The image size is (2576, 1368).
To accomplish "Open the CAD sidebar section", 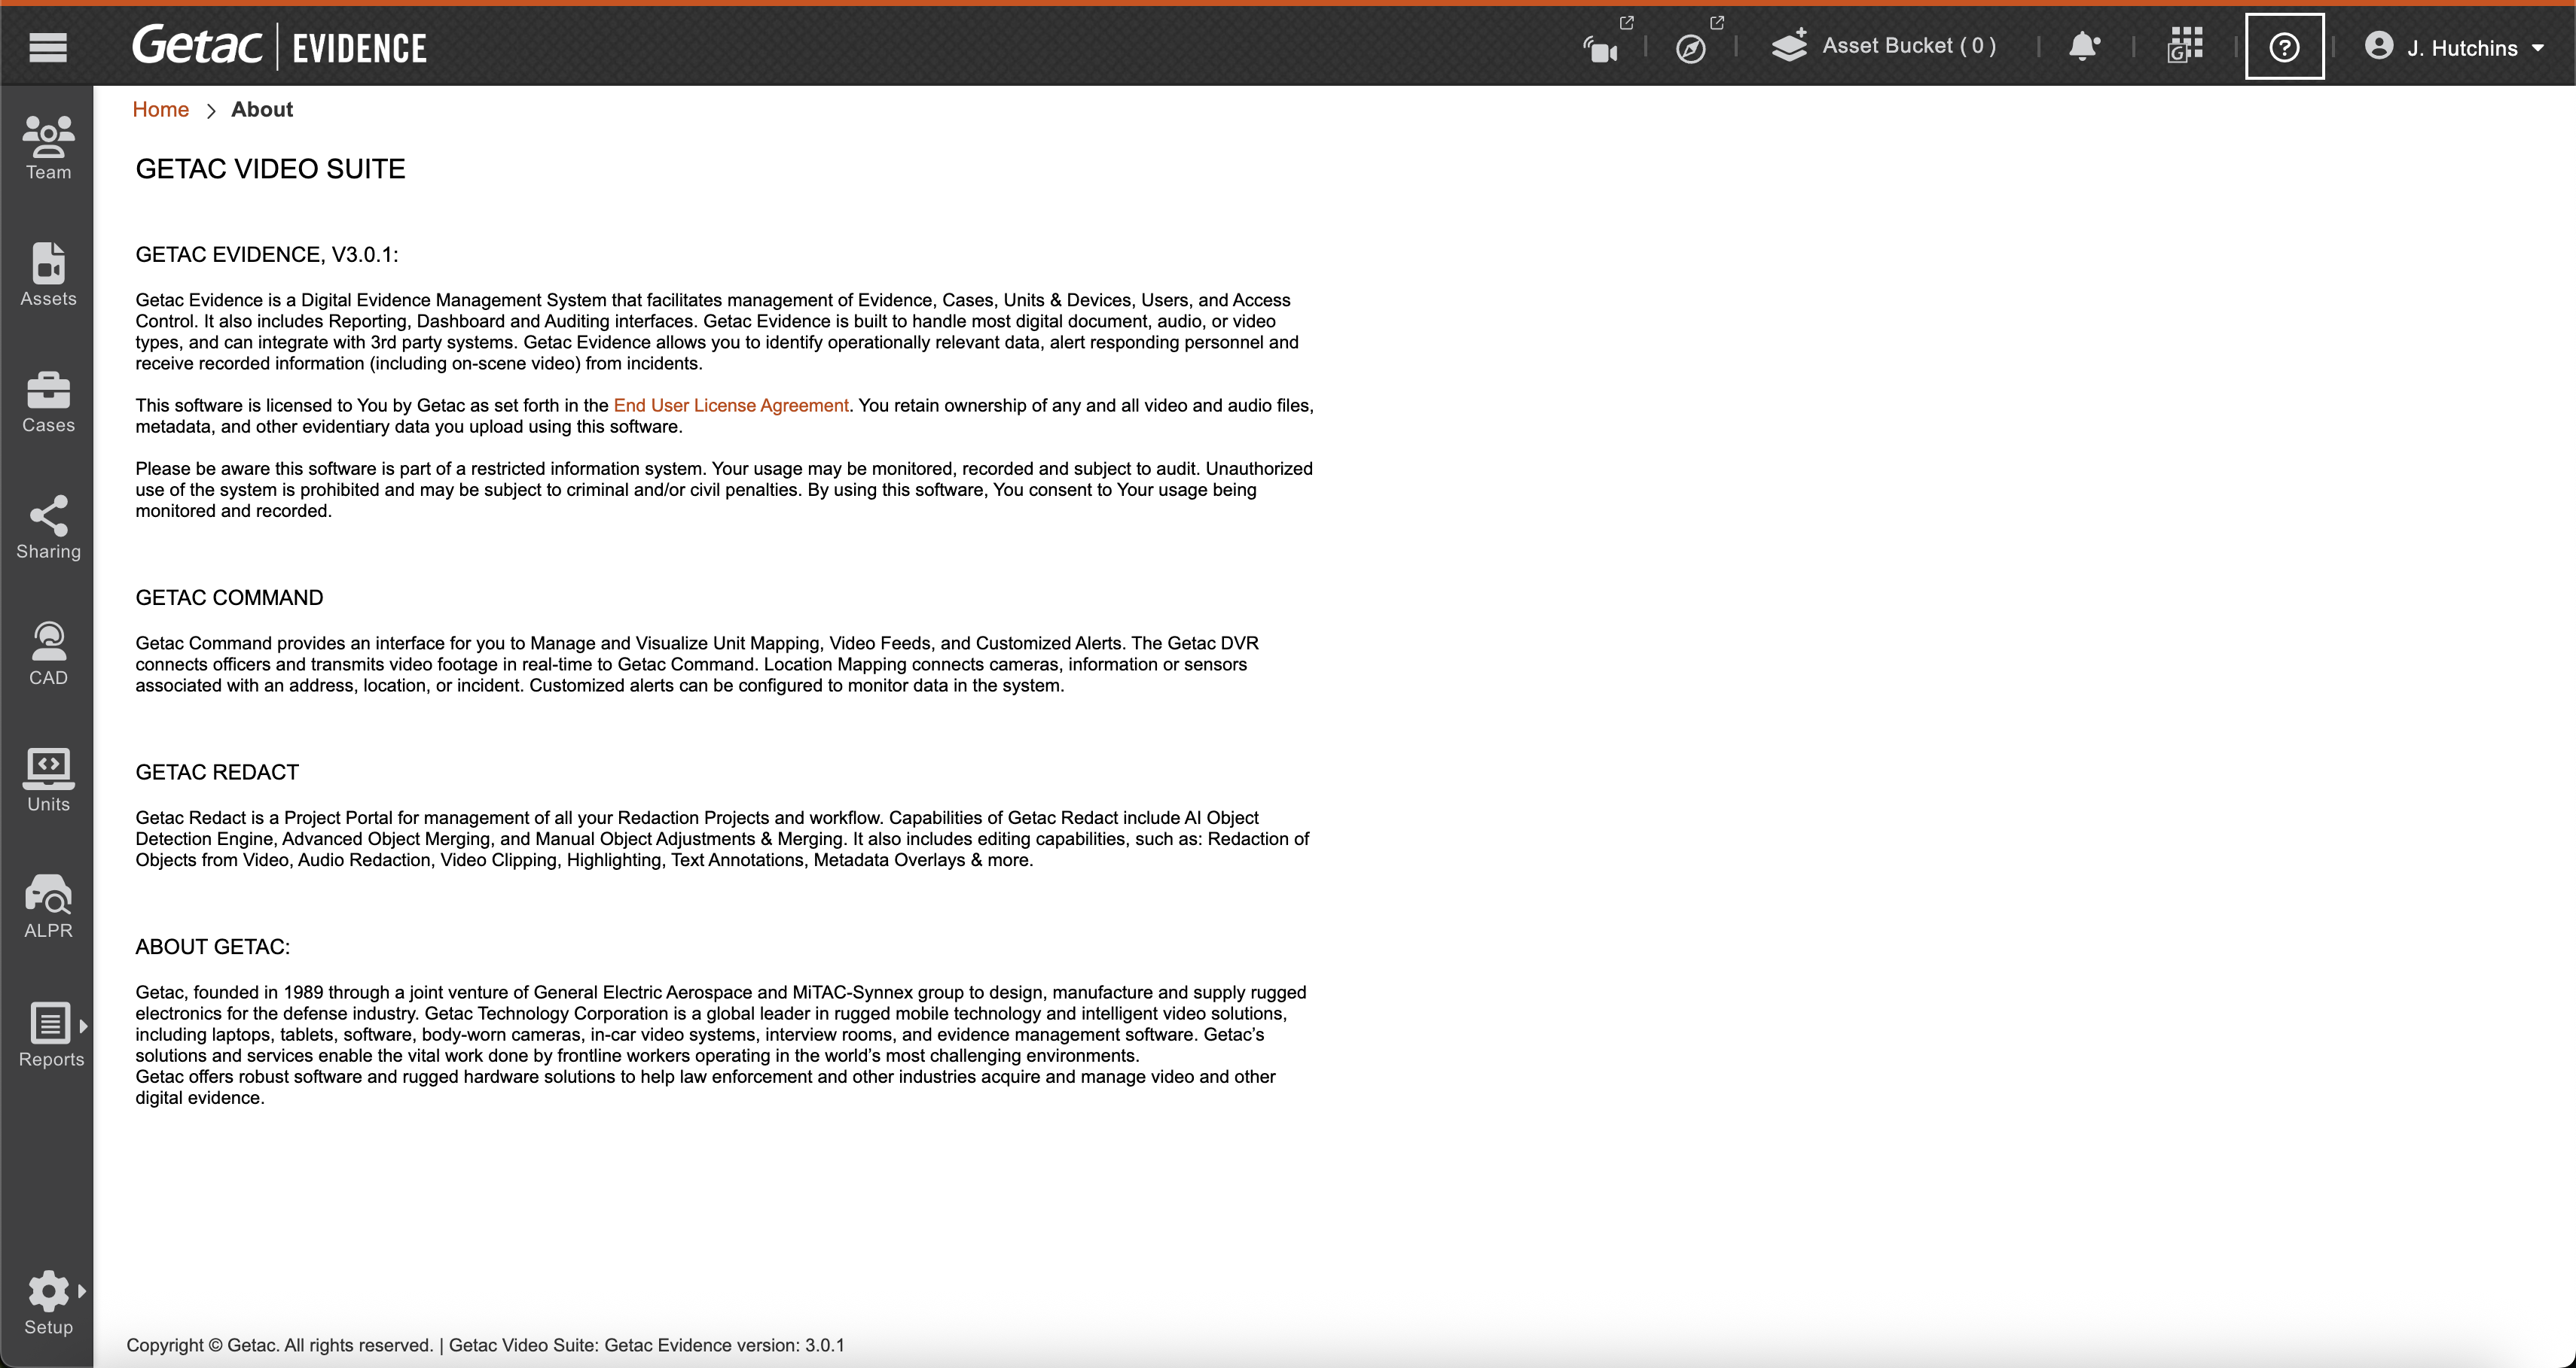I will coord(48,655).
